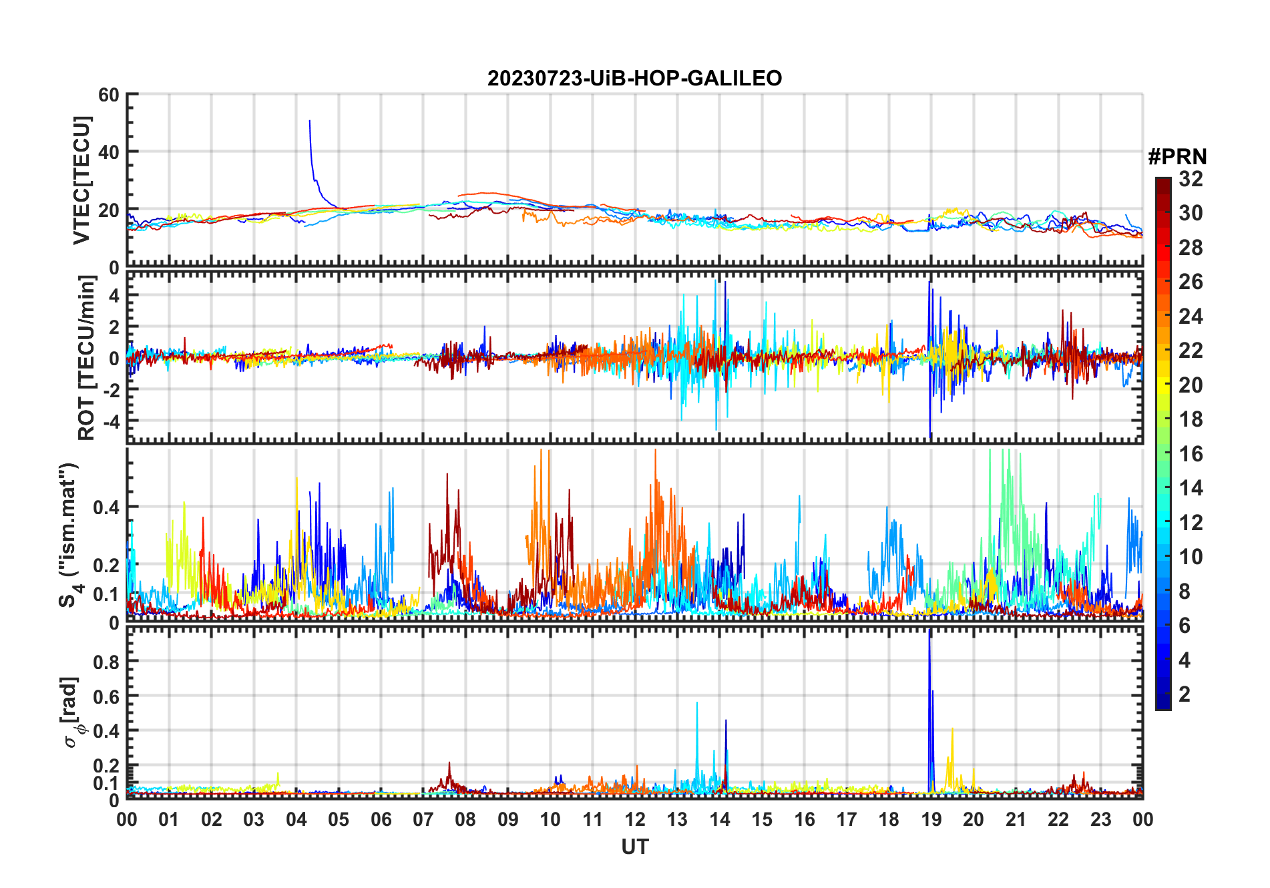The image size is (1270, 888).
Task: Click colorbar tick label 2
Action: (1185, 694)
